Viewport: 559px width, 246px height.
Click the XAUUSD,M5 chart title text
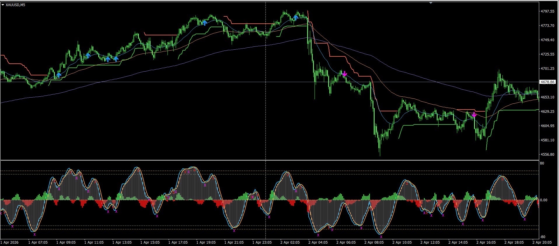tap(15, 5)
